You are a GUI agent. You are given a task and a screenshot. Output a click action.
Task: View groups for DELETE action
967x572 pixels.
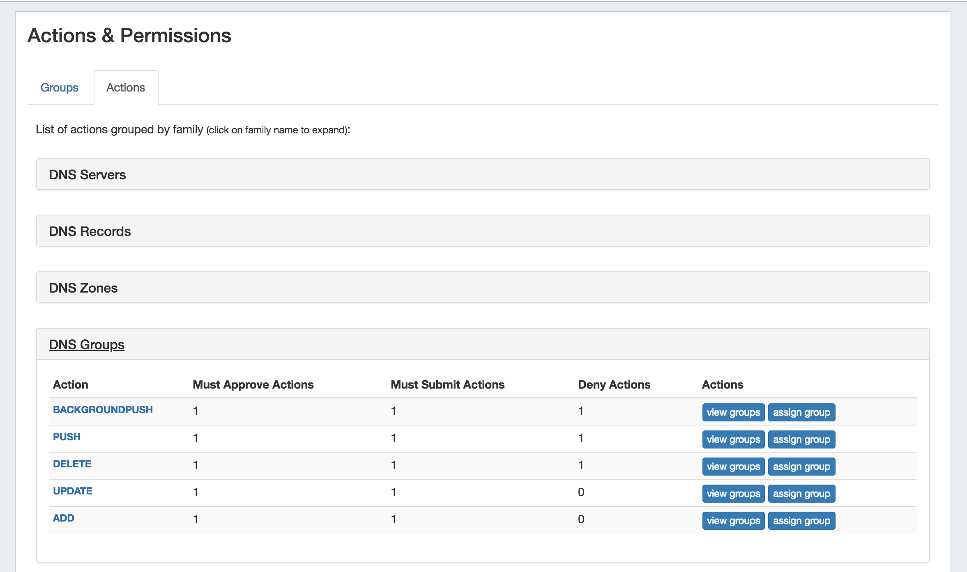point(733,467)
